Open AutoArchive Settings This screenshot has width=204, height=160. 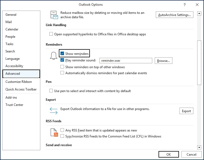tap(175, 15)
